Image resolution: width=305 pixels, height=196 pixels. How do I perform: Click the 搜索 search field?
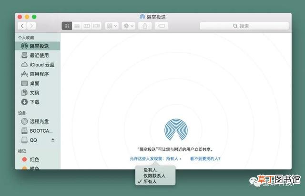pos(244,26)
